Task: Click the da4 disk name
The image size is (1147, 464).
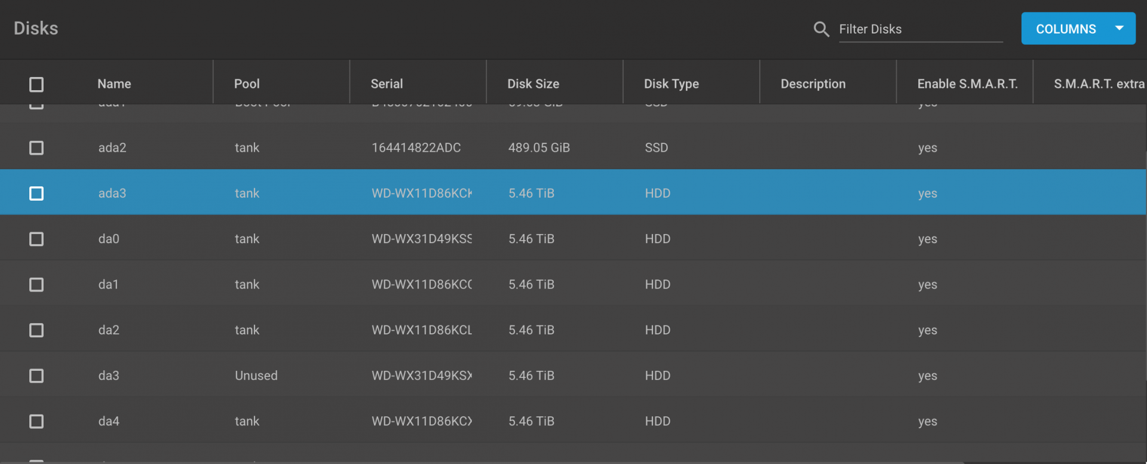Action: tap(109, 422)
